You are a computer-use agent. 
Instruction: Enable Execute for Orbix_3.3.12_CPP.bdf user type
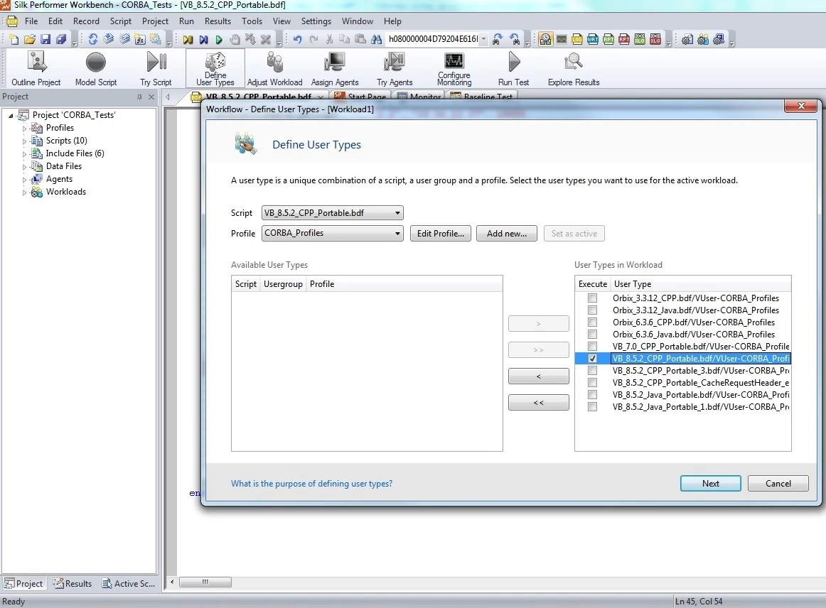click(x=593, y=298)
